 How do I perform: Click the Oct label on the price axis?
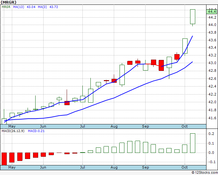[x=185, y=127]
